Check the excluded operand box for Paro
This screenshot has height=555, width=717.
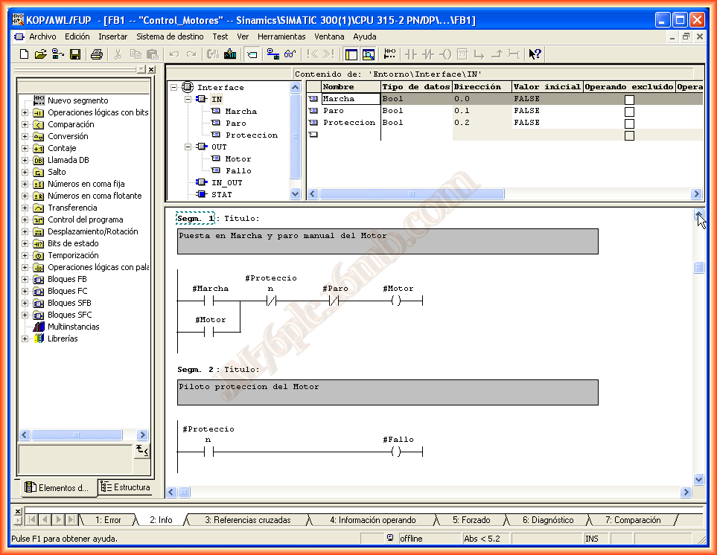(x=629, y=112)
